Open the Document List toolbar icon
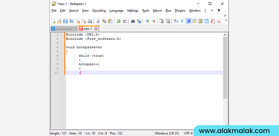 [207, 21]
